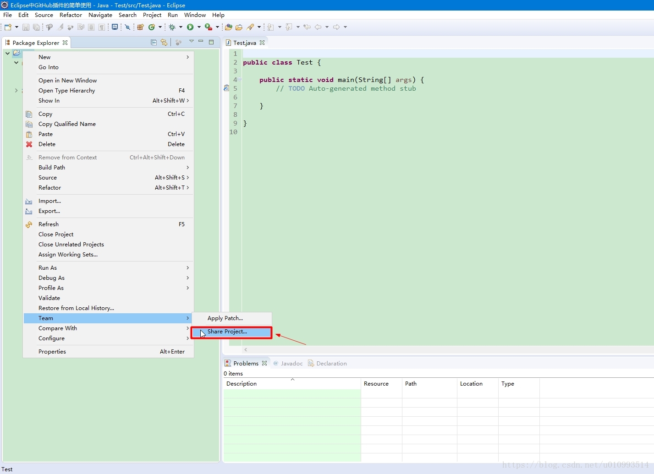Click the editor horizontal scrollbar left arrow

(x=246, y=349)
